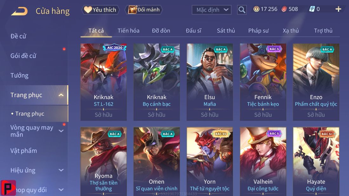Collapse the Trang phục menu chevron
Screen dimensions: 349x196
[x=61, y=95]
